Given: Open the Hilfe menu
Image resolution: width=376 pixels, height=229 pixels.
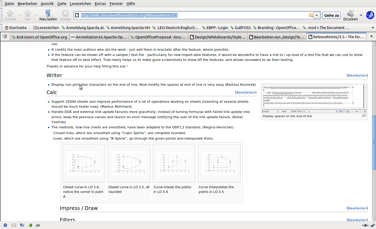Looking at the screenshot, I should pos(131,4).
